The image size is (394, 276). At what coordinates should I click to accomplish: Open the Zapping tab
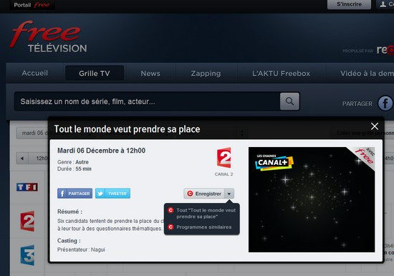coord(206,73)
